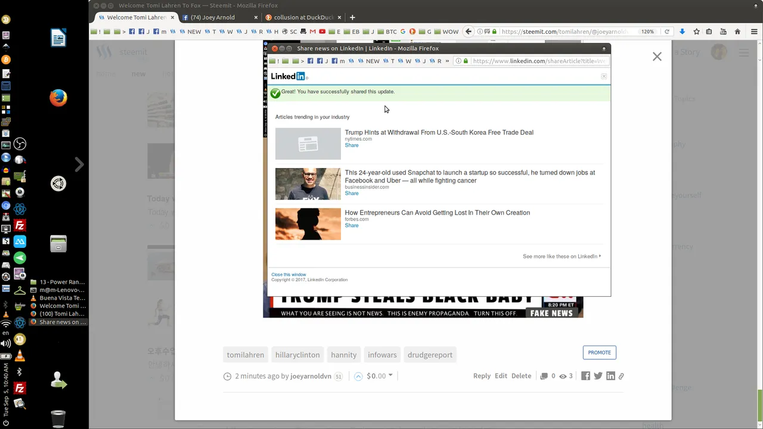Share post to Facebook icon
Image resolution: width=763 pixels, height=429 pixels.
click(585, 376)
